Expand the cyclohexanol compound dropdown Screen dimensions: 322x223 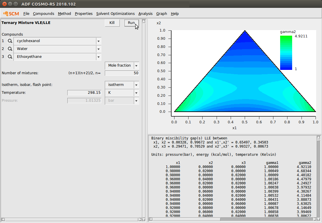(x=99, y=41)
